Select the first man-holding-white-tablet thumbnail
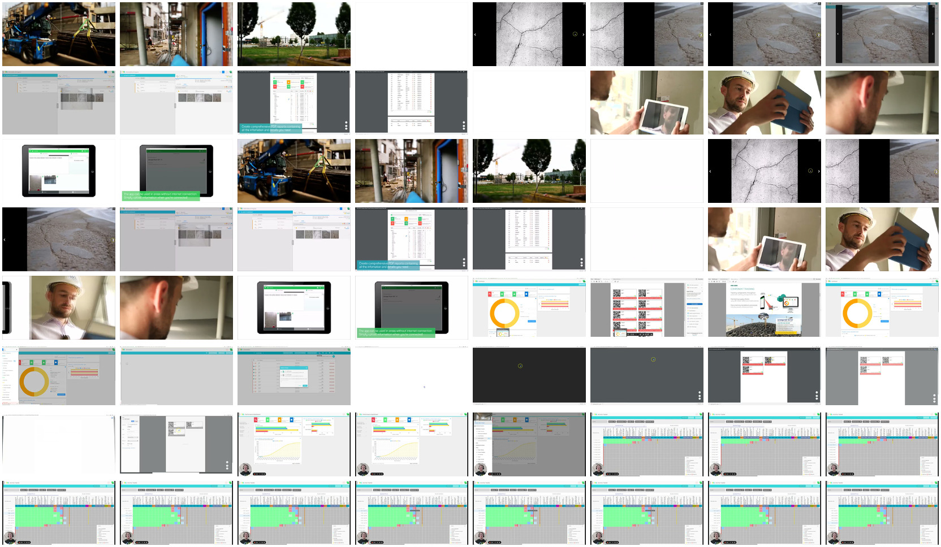Viewport: 941px width, 547px height. coord(646,102)
